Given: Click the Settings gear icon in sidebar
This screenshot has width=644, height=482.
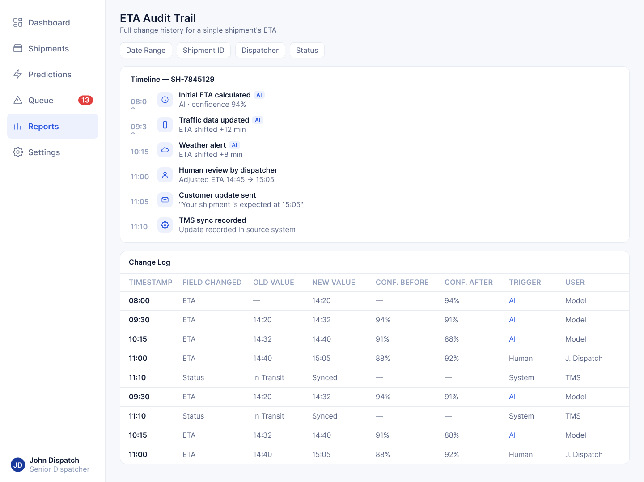Looking at the screenshot, I should point(18,152).
